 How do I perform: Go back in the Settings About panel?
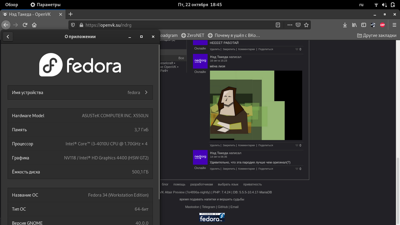(x=8, y=37)
